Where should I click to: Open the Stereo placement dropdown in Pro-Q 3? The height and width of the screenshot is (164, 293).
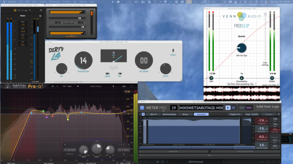(124, 150)
